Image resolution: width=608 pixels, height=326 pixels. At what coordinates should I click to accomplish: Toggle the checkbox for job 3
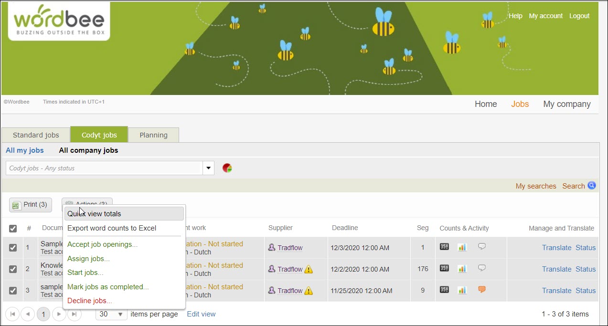13,291
